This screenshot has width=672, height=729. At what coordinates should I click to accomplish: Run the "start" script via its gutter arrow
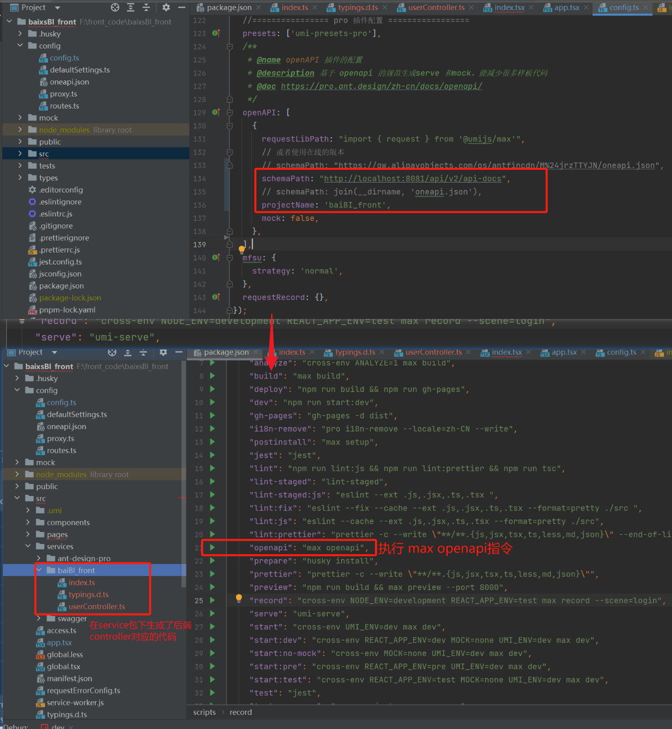pos(212,626)
